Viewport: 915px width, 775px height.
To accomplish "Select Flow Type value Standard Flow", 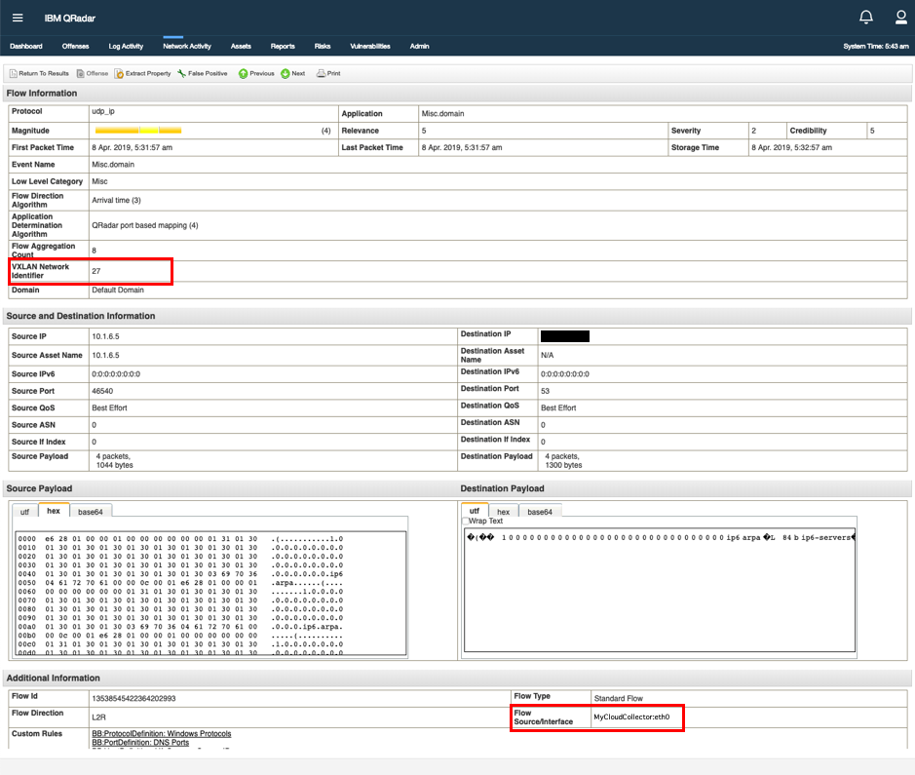I will tap(619, 699).
